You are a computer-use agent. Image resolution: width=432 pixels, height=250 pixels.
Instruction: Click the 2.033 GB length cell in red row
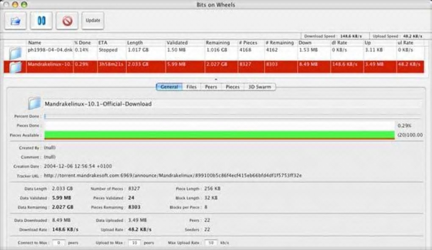pyautogui.click(x=138, y=64)
